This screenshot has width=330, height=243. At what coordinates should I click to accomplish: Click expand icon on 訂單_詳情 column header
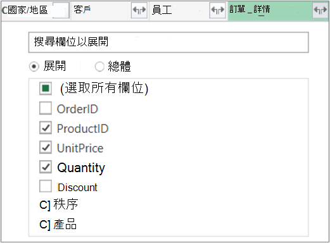click(x=320, y=10)
